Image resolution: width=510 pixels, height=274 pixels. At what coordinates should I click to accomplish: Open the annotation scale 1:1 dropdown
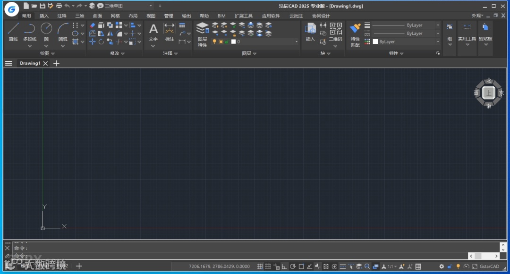click(x=391, y=266)
